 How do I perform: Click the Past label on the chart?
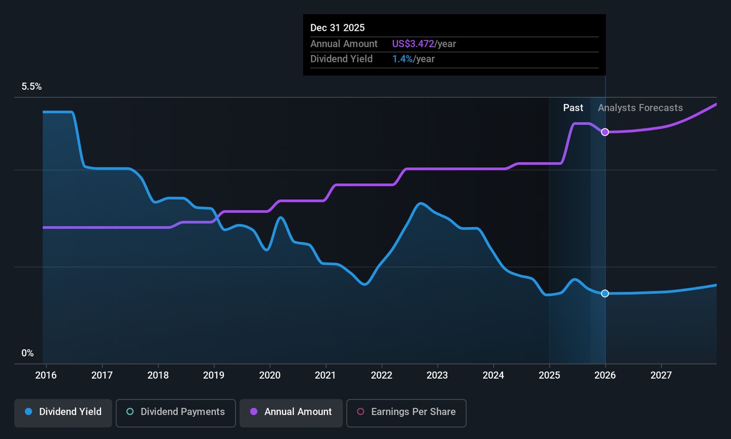573,108
